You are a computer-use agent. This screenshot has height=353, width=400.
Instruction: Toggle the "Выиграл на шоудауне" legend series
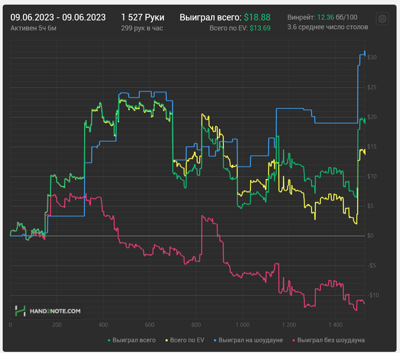[x=248, y=340]
